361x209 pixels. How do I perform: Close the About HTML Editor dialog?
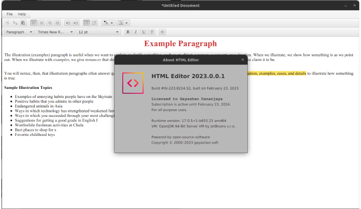click(x=242, y=60)
